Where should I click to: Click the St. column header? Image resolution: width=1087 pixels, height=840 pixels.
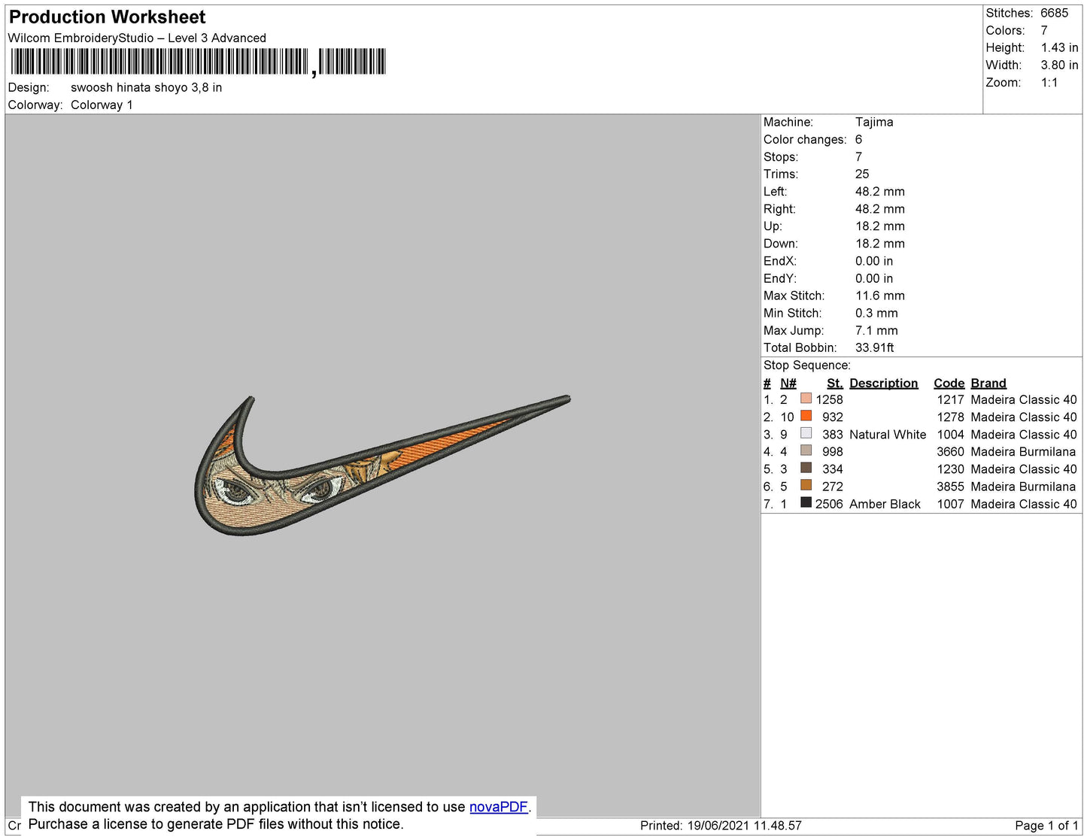click(834, 383)
